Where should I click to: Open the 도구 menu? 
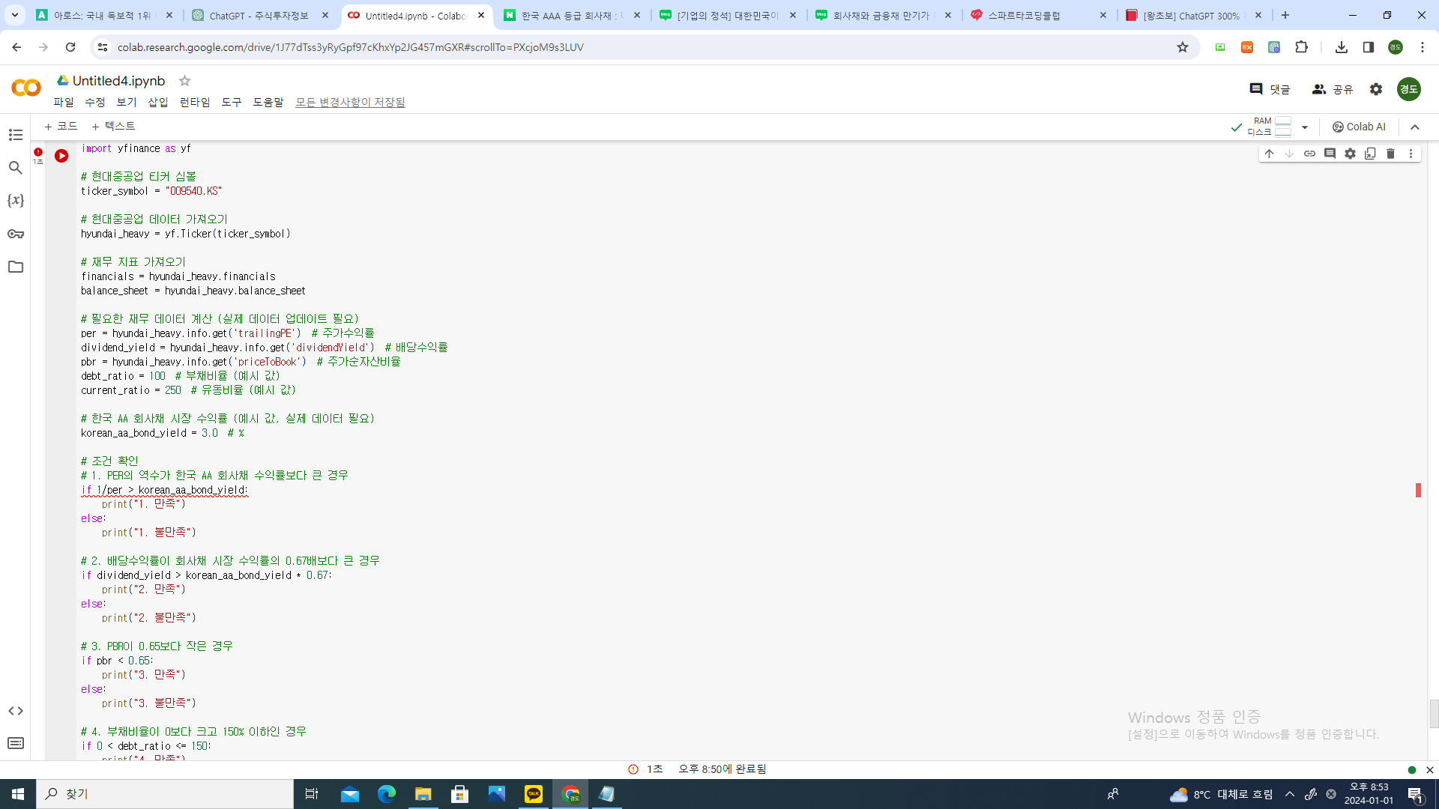click(232, 103)
